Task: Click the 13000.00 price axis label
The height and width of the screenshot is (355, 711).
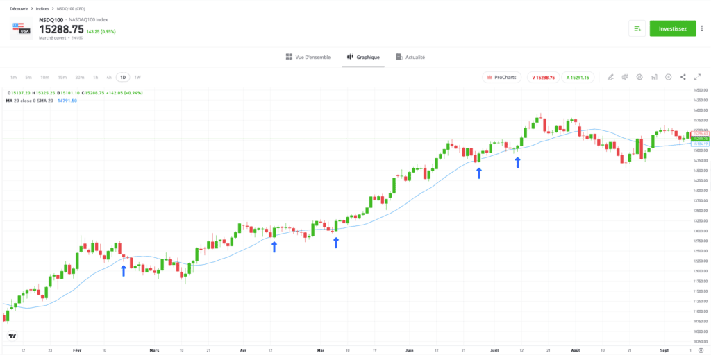Action: coord(700,231)
